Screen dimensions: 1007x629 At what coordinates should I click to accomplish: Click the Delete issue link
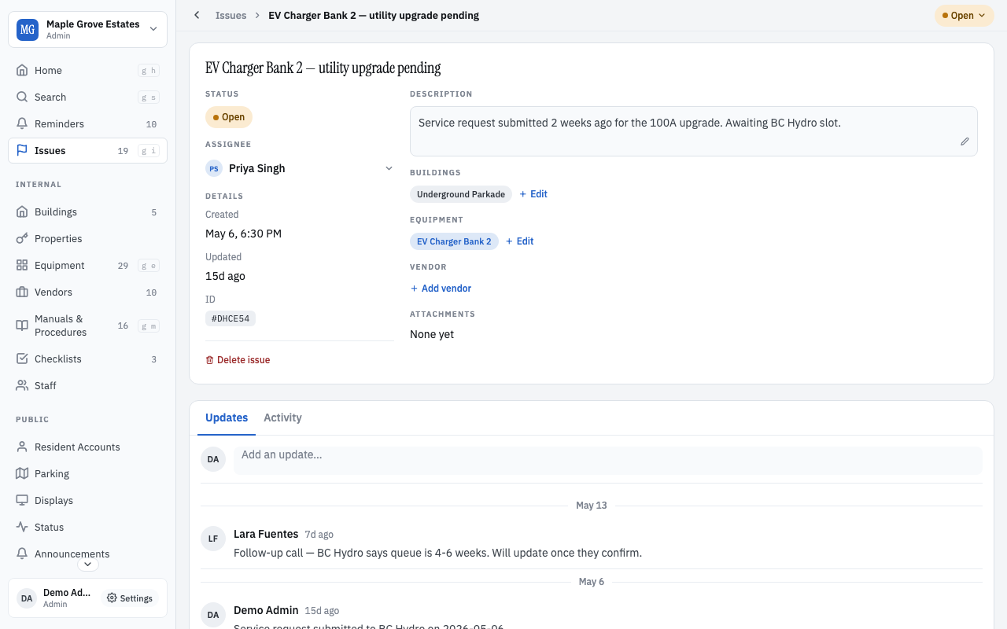click(238, 359)
